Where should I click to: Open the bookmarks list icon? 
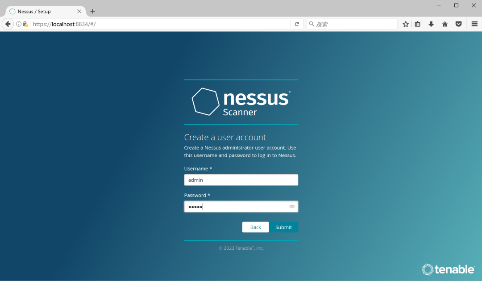417,24
